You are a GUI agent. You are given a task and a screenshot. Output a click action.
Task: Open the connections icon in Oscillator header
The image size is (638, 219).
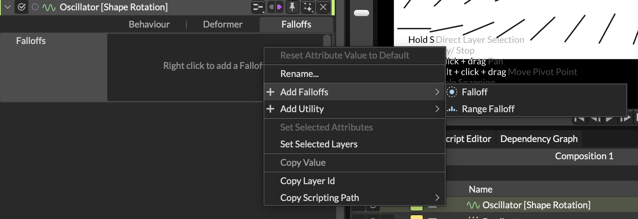(258, 7)
